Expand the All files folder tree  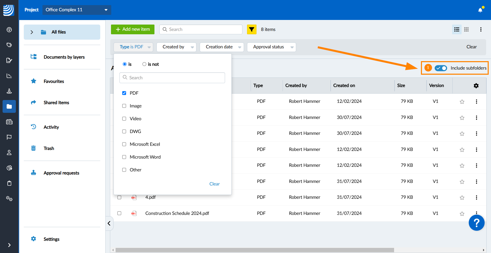click(x=32, y=32)
